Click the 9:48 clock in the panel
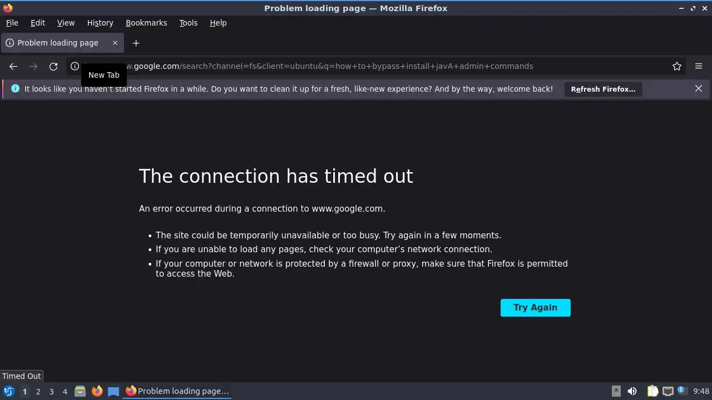The width and height of the screenshot is (712, 400). point(701,391)
